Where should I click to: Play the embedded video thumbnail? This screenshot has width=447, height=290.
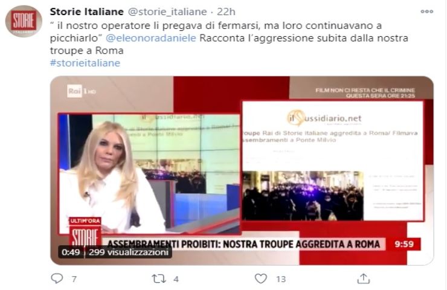coord(242,170)
